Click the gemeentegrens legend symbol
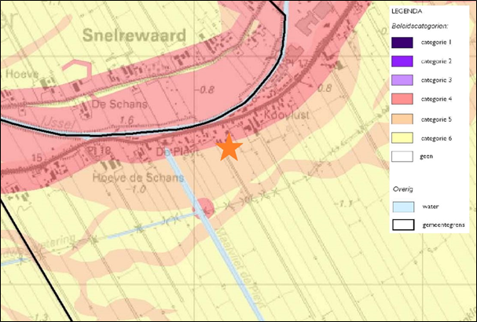The image size is (477, 322). (x=407, y=225)
